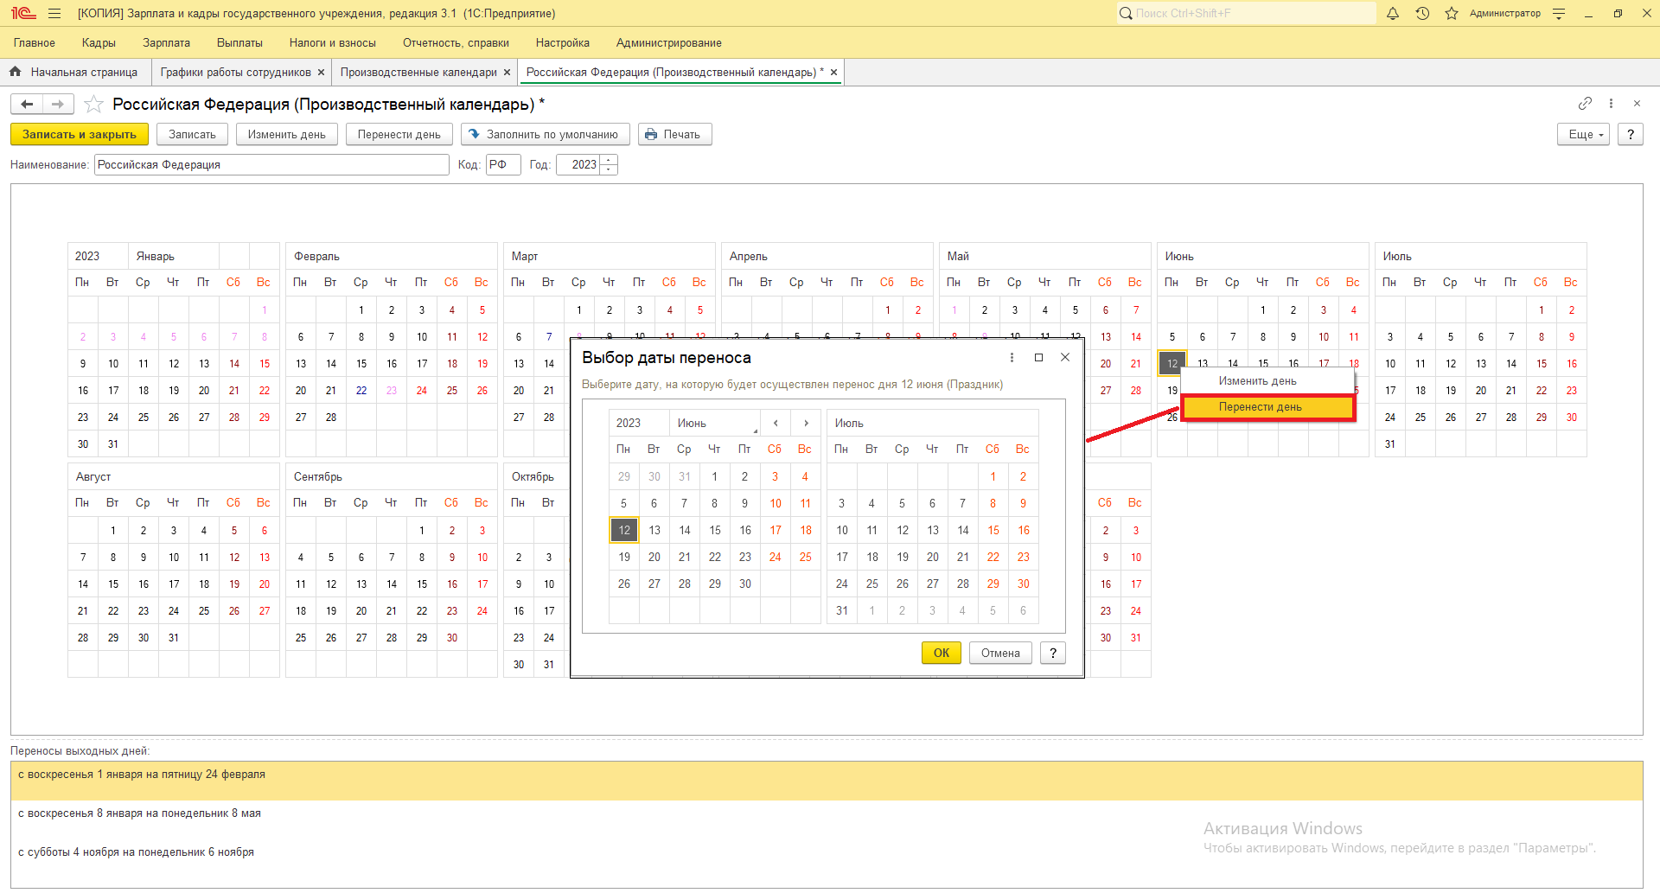1660x893 pixels.
Task: Open the main hamburger menu
Action: [54, 13]
